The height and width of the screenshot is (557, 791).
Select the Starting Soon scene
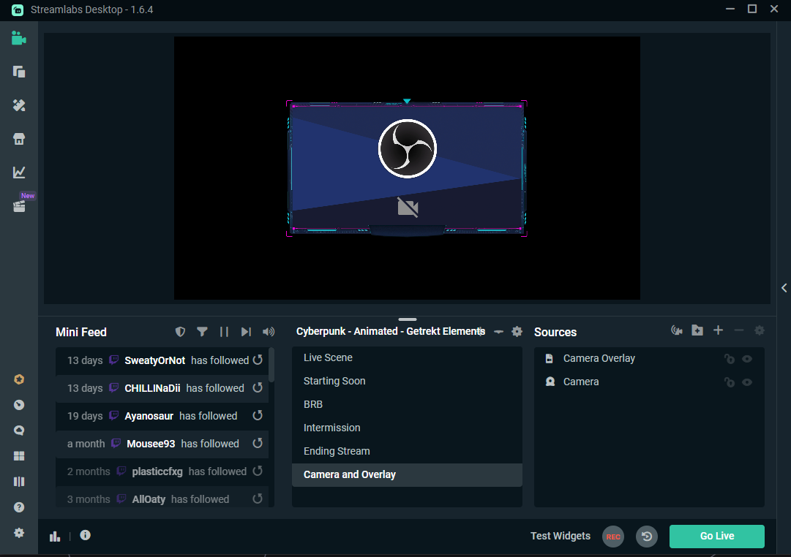334,381
